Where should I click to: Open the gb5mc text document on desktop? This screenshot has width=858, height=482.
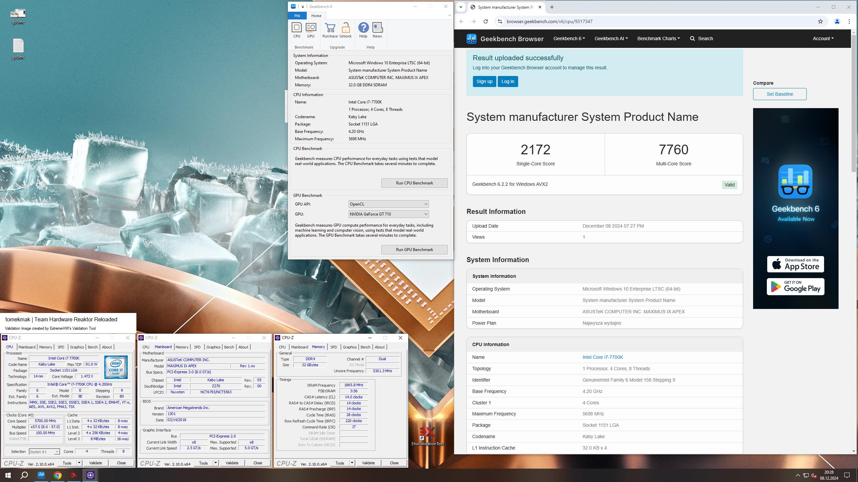click(x=18, y=49)
